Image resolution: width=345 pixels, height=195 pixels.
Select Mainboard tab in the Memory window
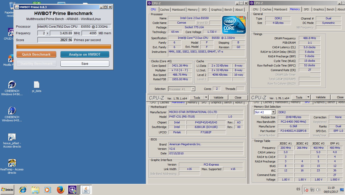click(x=281, y=9)
